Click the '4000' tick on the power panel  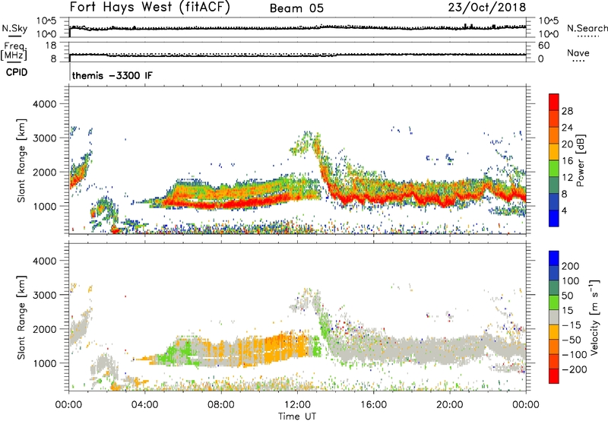coord(44,104)
